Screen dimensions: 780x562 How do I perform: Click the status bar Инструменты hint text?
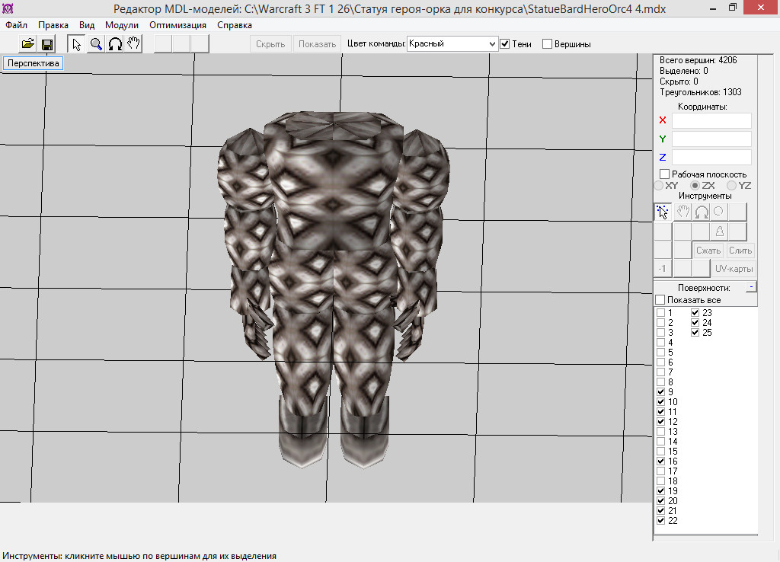139,556
